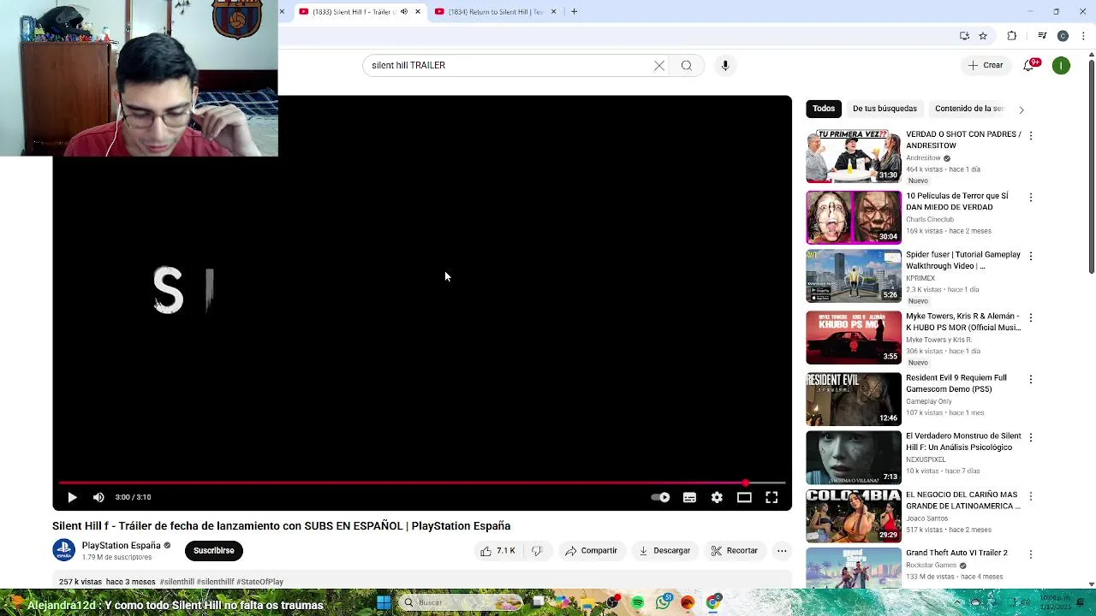Open Grand Theft Auto VI Trailer 2 title
Image resolution: width=1096 pixels, height=616 pixels.
point(956,553)
